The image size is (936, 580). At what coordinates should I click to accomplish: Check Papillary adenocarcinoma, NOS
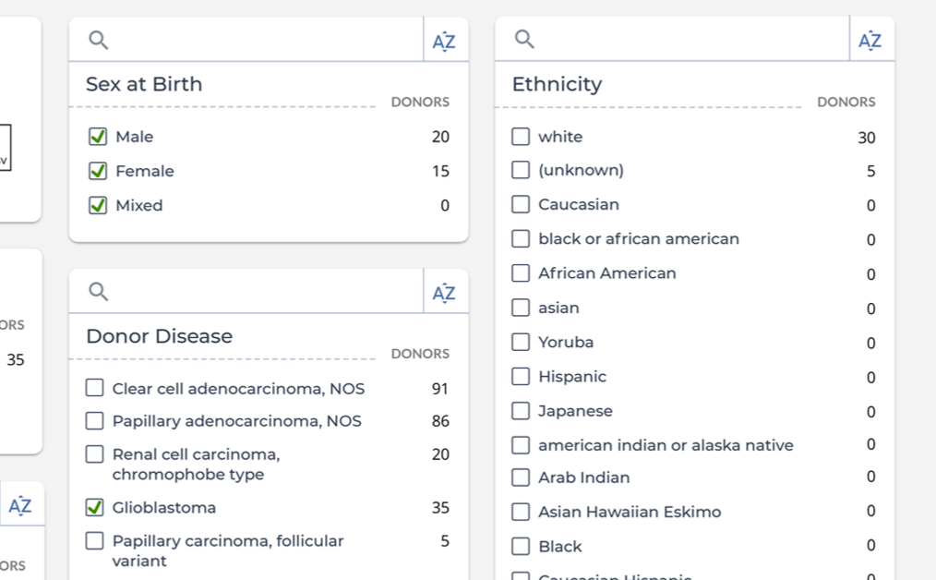click(x=94, y=421)
